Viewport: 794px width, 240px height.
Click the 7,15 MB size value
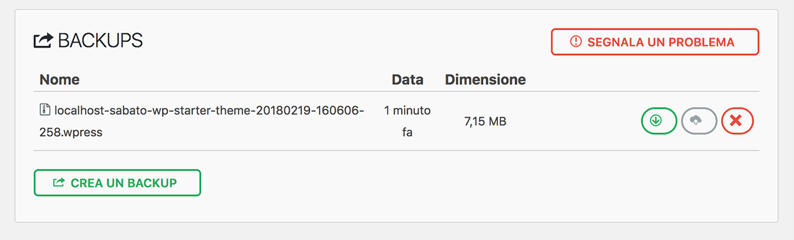[x=485, y=122]
